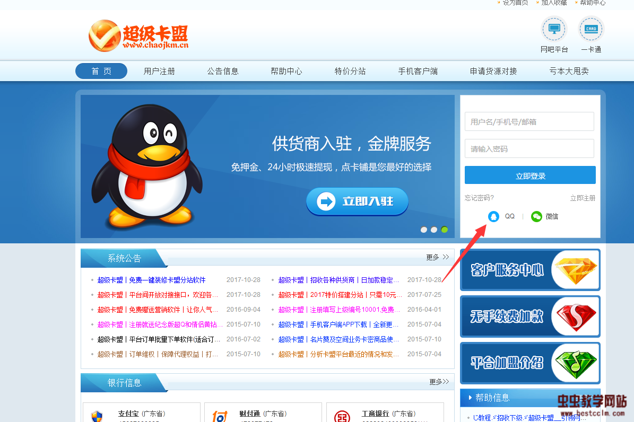
Task: Click the 工商银行 (广东省) bank entry
Action: (388, 414)
